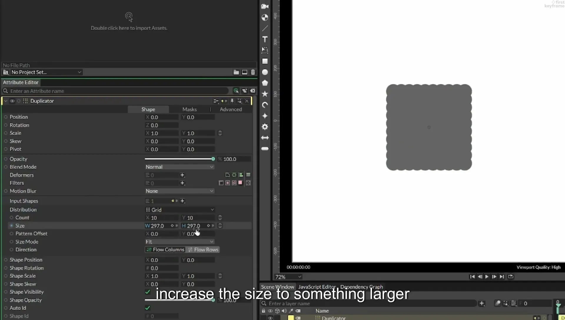The width and height of the screenshot is (565, 320).
Task: Open the Dependency Graph tab
Action: [362, 287]
